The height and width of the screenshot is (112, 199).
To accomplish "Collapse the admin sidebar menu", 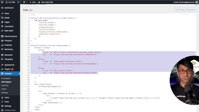I will click(9, 110).
